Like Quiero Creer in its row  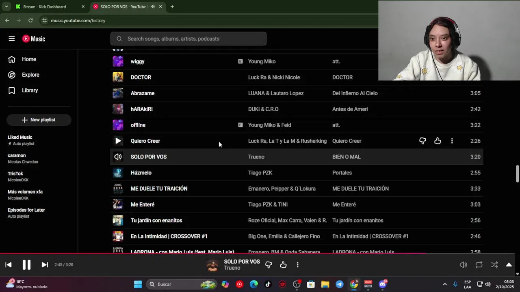click(x=438, y=141)
